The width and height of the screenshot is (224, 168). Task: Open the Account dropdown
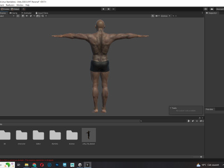click(x=220, y=9)
